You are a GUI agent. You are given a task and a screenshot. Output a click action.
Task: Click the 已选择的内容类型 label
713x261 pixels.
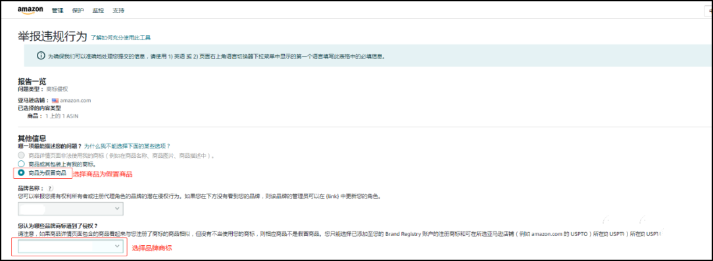click(39, 108)
